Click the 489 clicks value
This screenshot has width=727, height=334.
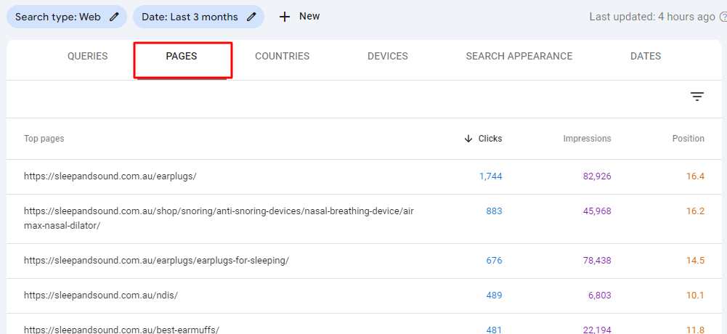[495, 296]
